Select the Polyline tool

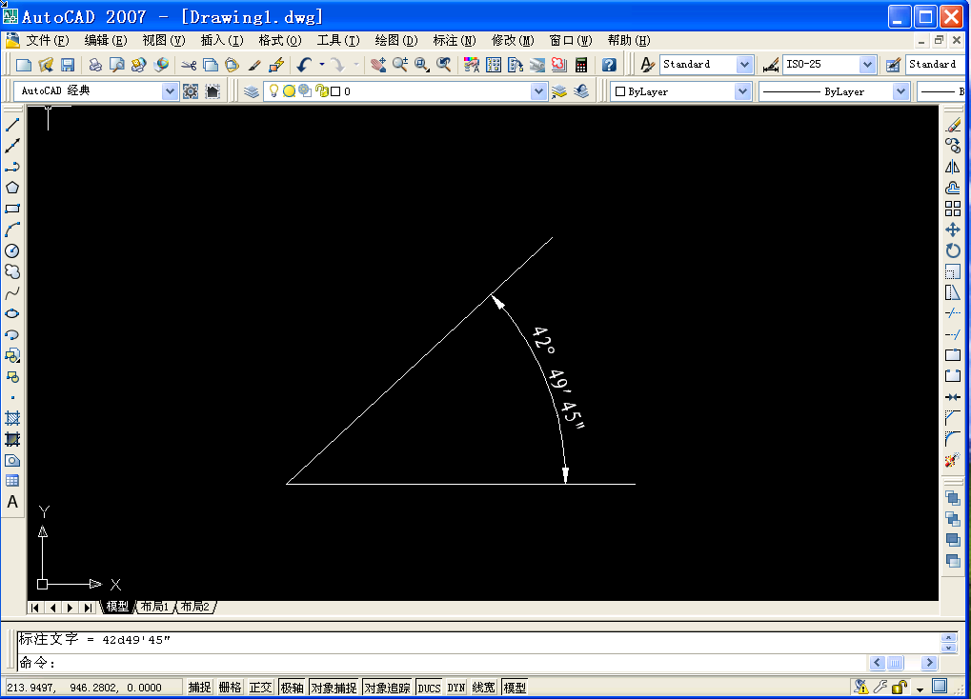tap(12, 167)
